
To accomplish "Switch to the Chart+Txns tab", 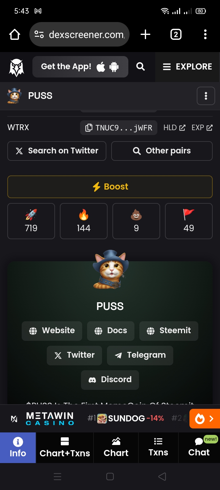I will 65,447.
